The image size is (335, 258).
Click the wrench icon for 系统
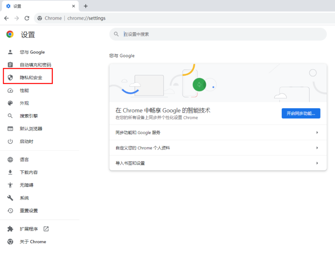(10, 198)
